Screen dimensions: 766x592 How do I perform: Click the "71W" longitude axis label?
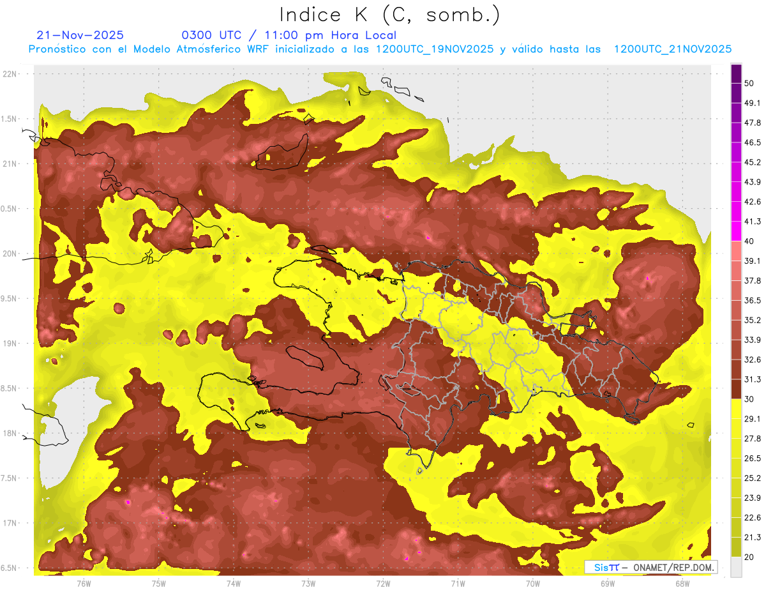tap(458, 583)
